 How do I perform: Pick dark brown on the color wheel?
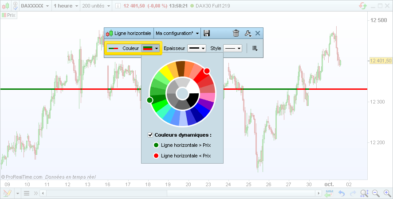tap(180, 69)
